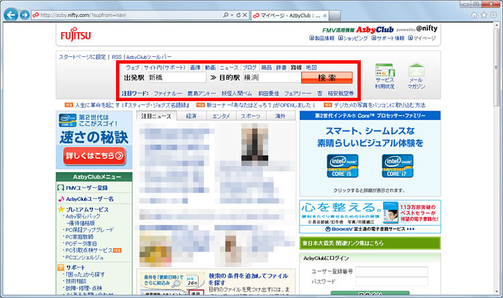Click the AzbyClubツールバー link
This screenshot has width=503, height=298.
coord(149,57)
